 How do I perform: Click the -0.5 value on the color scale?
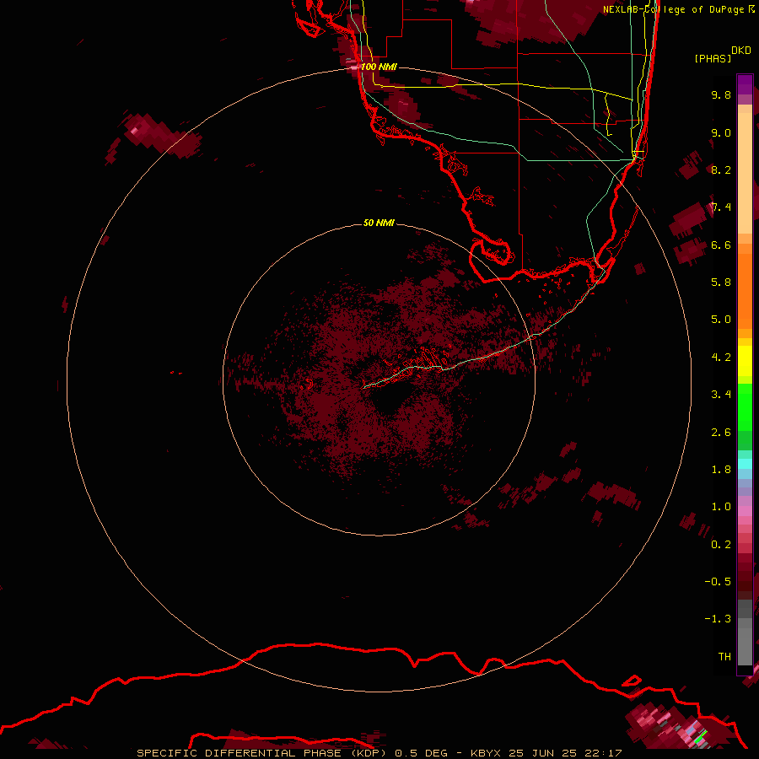click(x=718, y=581)
